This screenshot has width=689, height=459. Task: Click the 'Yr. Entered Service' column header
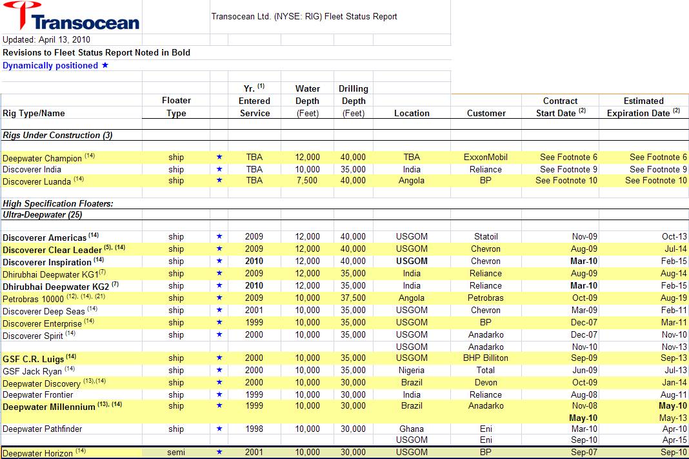[x=254, y=101]
